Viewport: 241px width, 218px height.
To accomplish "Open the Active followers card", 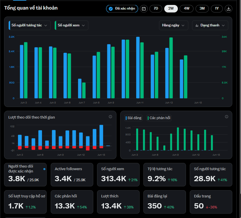I will tap(72, 175).
